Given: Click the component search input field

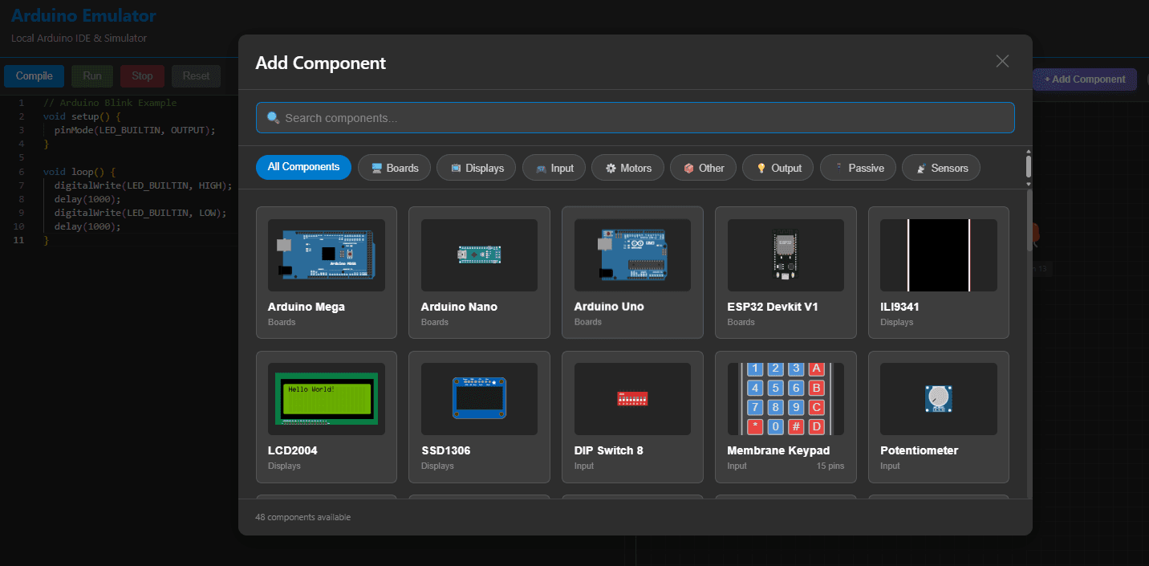Looking at the screenshot, I should tap(635, 117).
